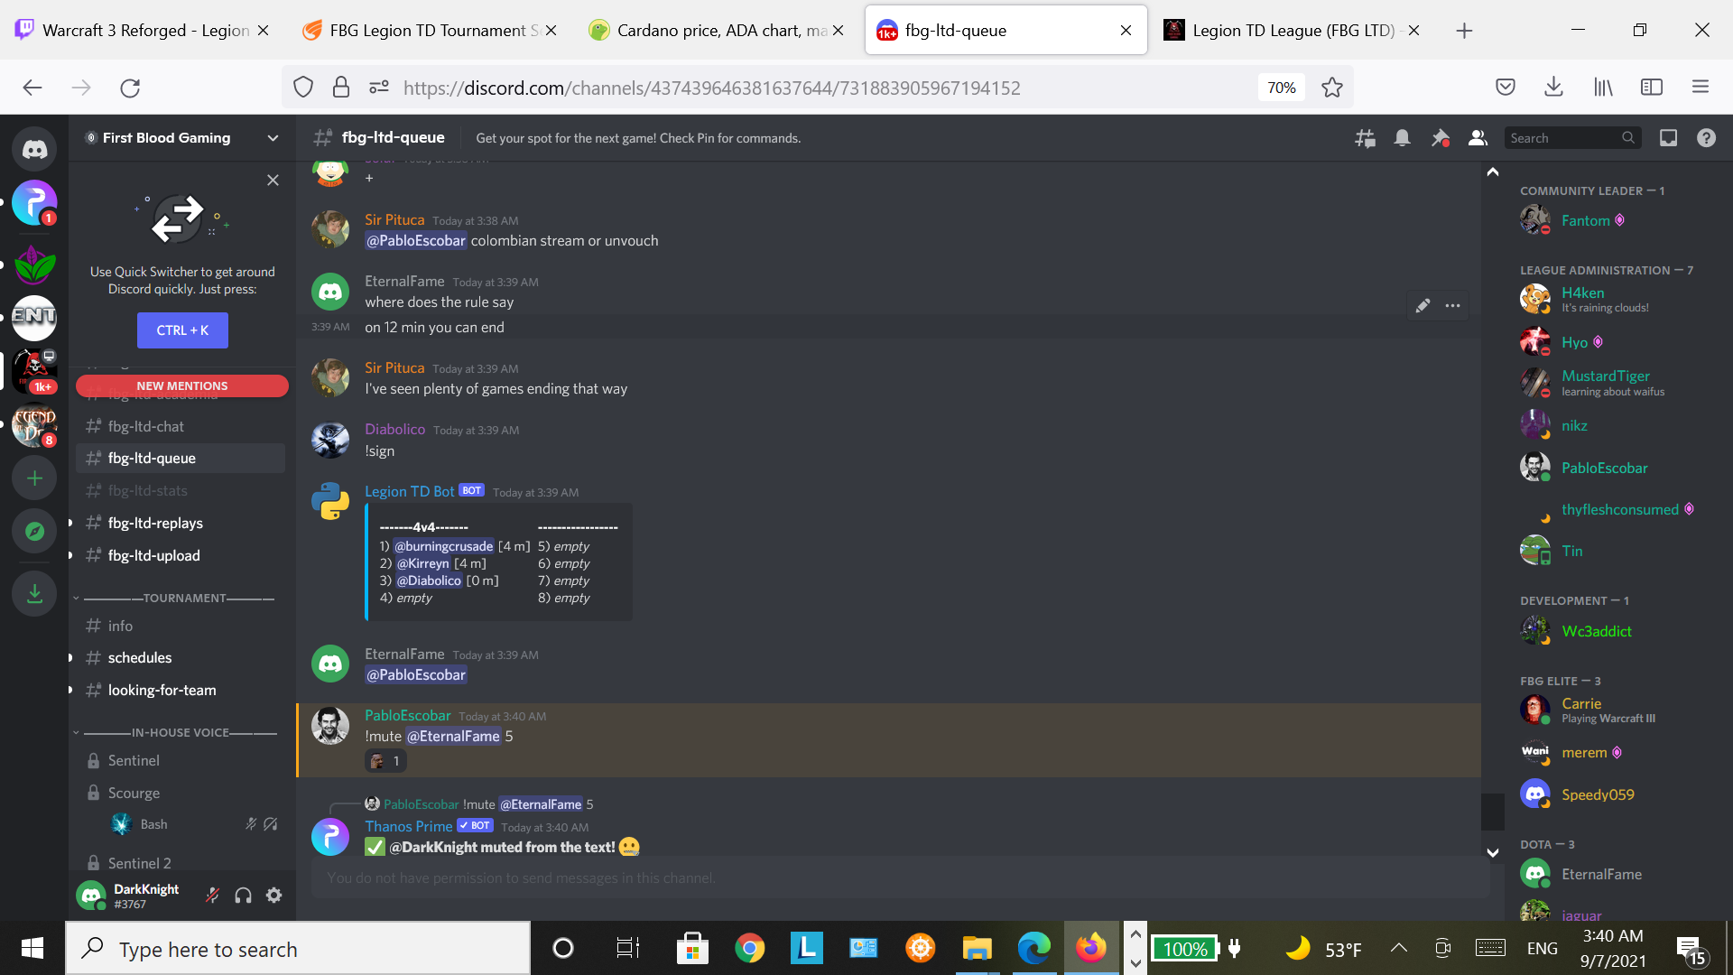Image resolution: width=1733 pixels, height=975 pixels.
Task: Switch to FBG Legion TD Tournament tab
Action: 431,30
